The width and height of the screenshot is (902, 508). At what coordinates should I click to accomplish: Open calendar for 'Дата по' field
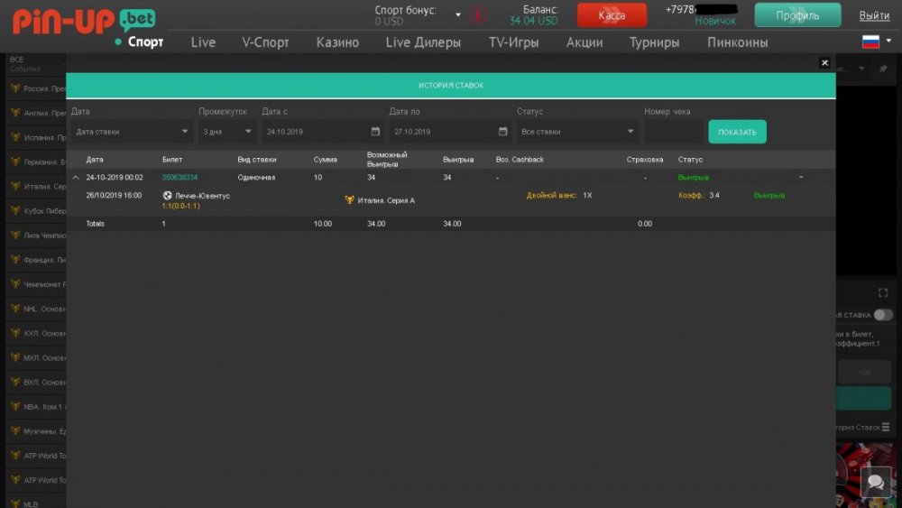click(502, 132)
